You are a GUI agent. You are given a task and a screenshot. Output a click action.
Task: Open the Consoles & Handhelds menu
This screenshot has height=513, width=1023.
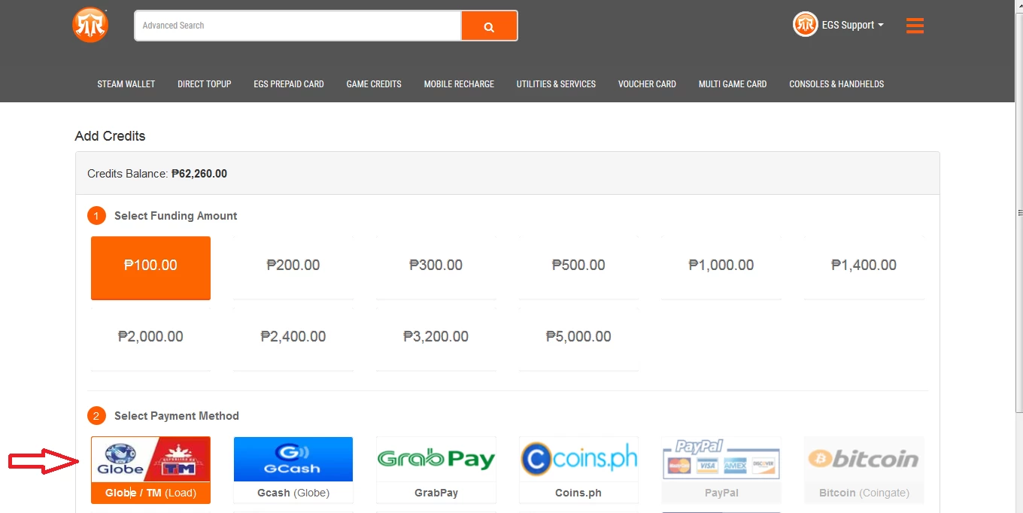(836, 84)
